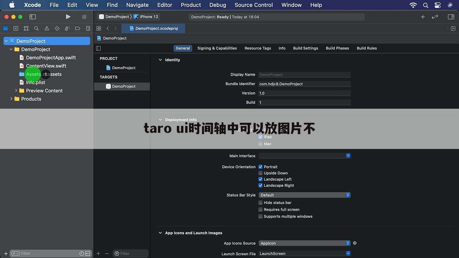
Task: Open the Product menu
Action: [191, 5]
